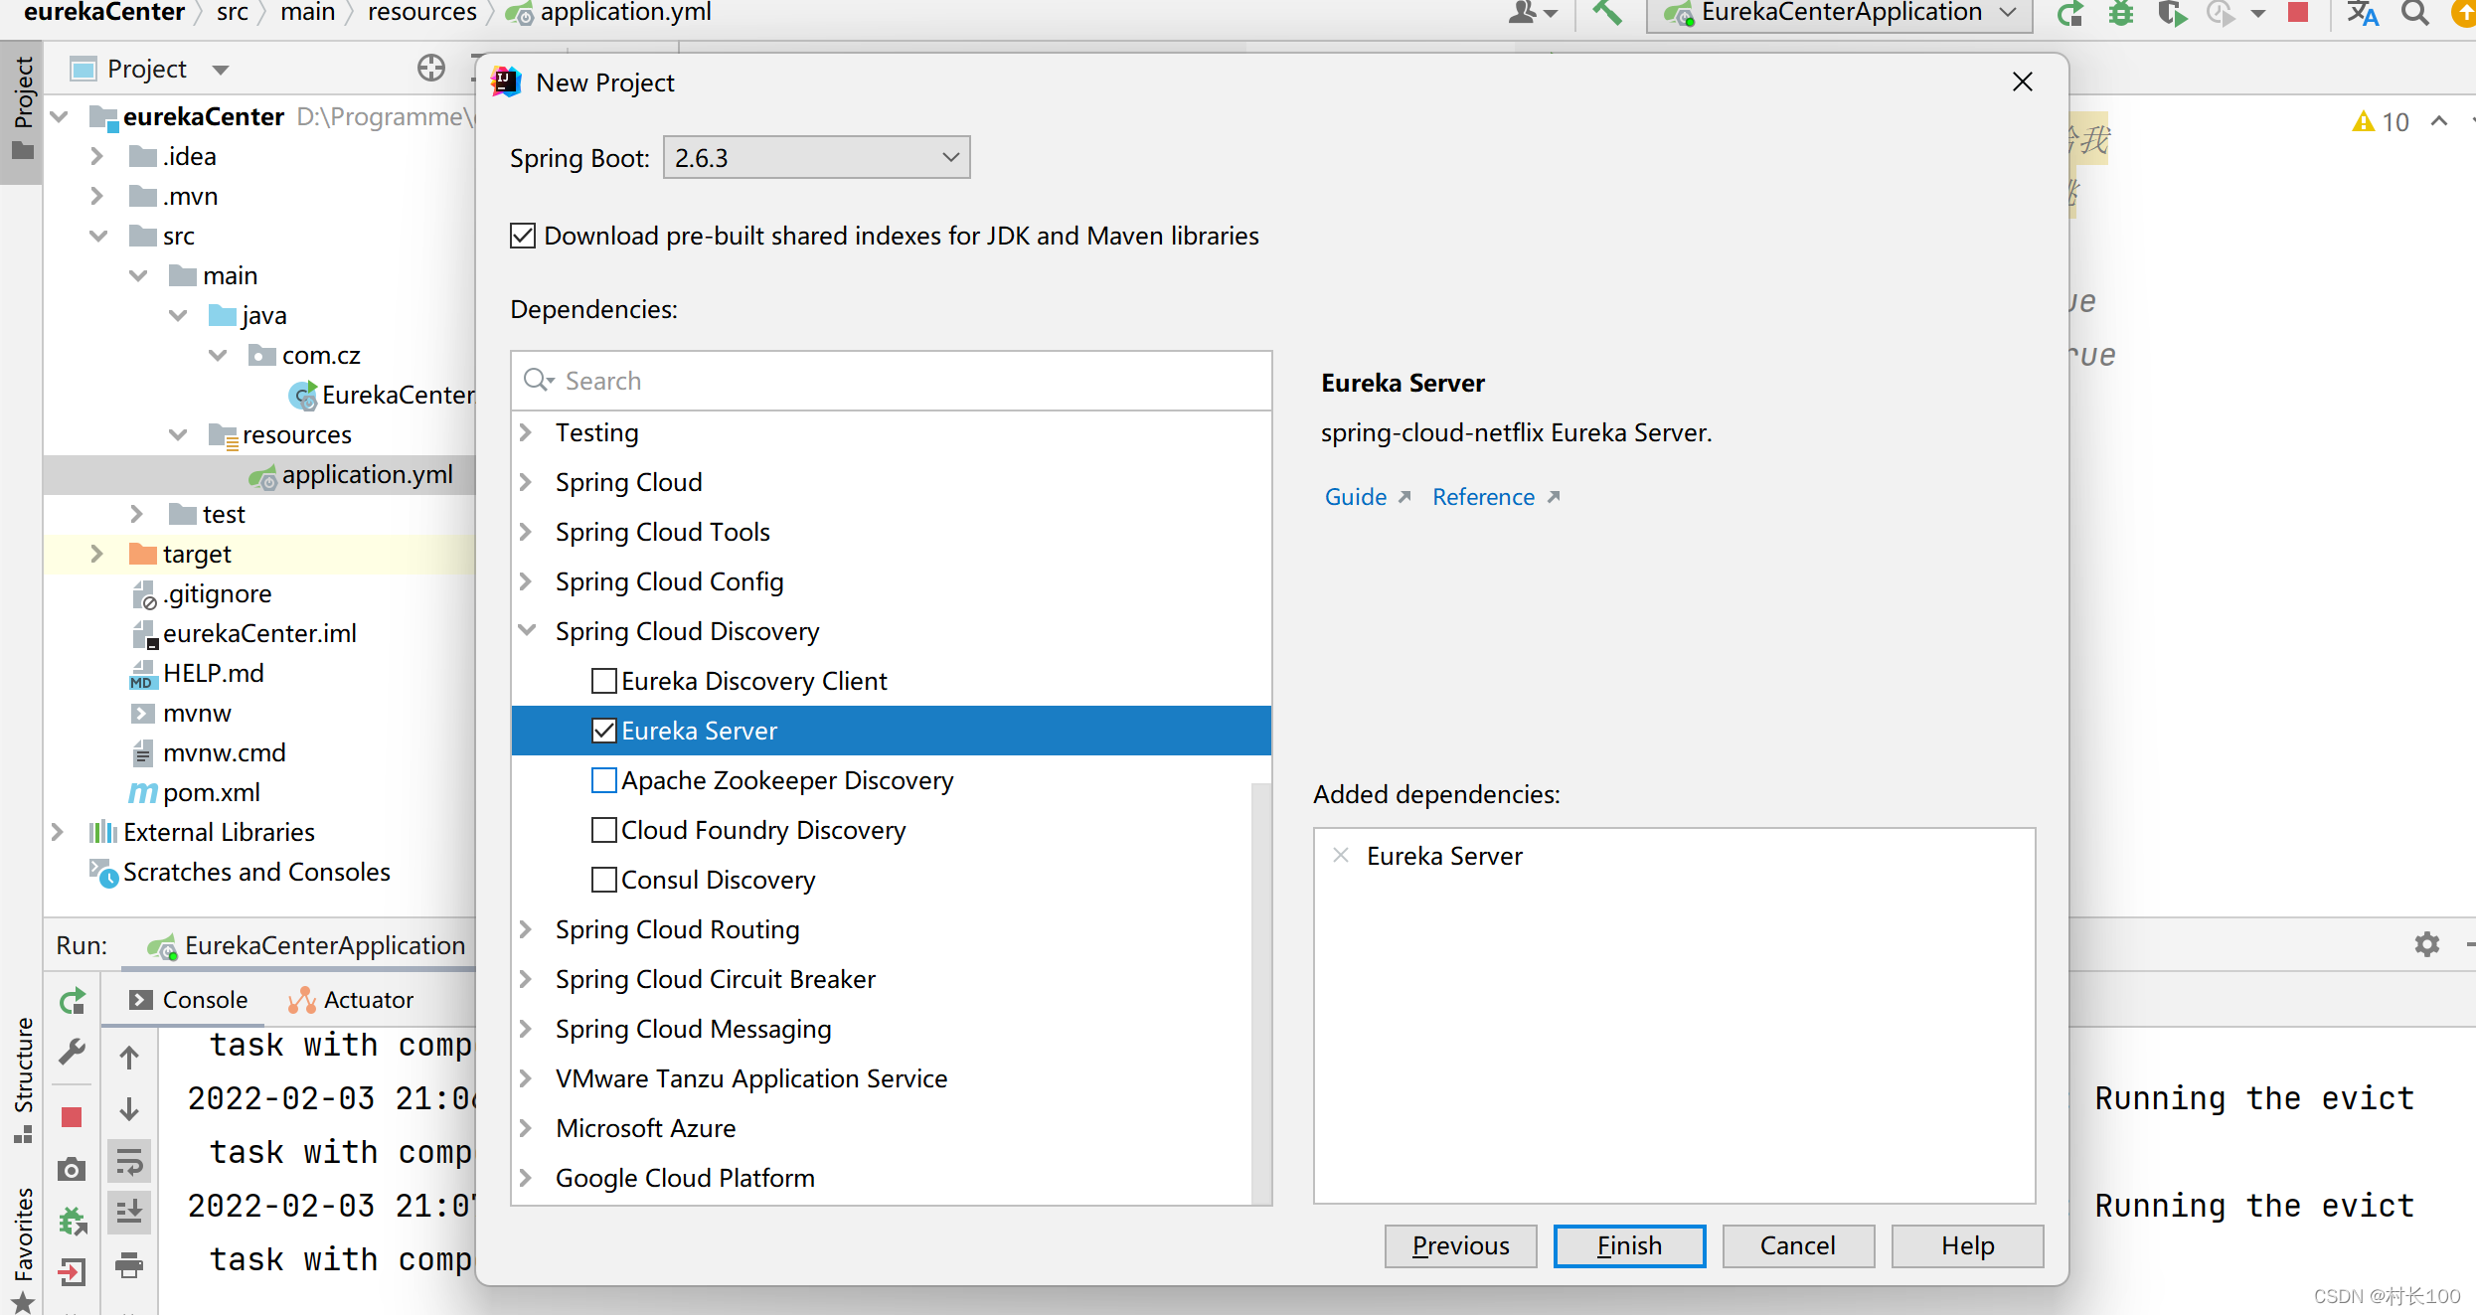Screen dimensions: 2476x1315
Task: Toggle download pre-built shared indexes checkbox
Action: (523, 236)
